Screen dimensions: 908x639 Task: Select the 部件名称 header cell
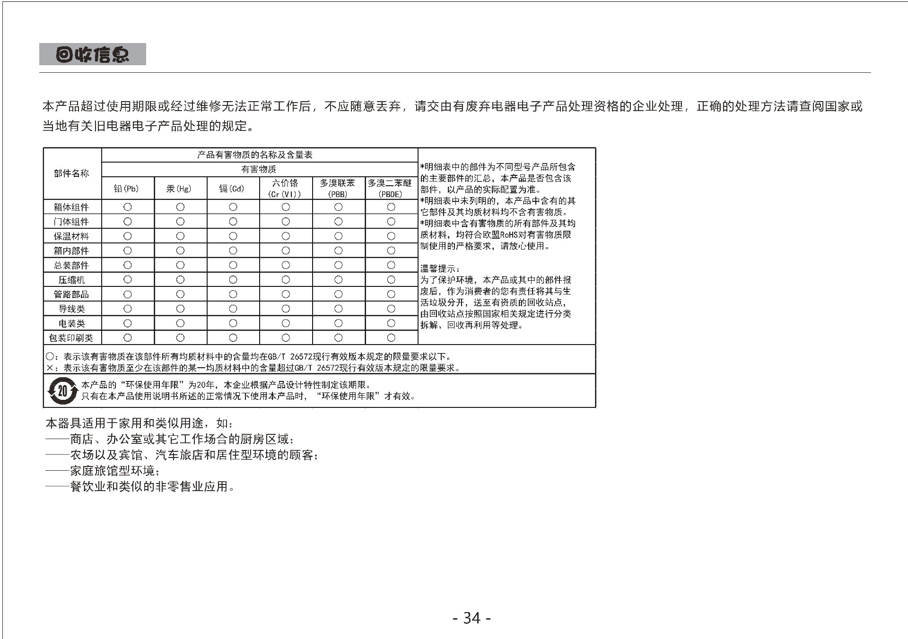72,173
